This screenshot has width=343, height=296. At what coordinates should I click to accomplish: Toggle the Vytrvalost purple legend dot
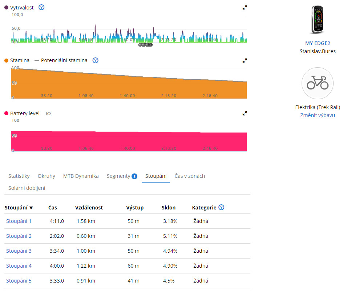tap(7, 7)
